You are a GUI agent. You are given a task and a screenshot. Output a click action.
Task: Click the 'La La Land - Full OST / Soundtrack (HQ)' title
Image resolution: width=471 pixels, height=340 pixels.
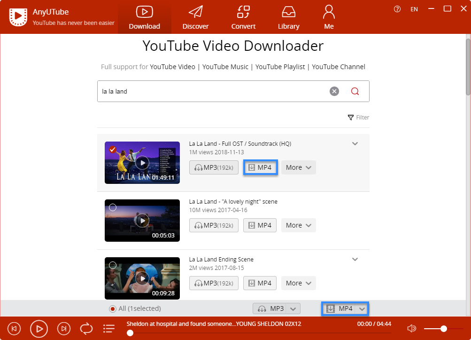tap(240, 144)
